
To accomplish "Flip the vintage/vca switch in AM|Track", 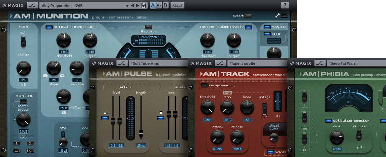I will coord(264,109).
